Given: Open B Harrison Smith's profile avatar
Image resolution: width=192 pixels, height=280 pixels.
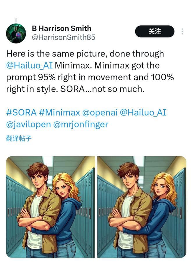Looking at the screenshot, I should [16, 33].
